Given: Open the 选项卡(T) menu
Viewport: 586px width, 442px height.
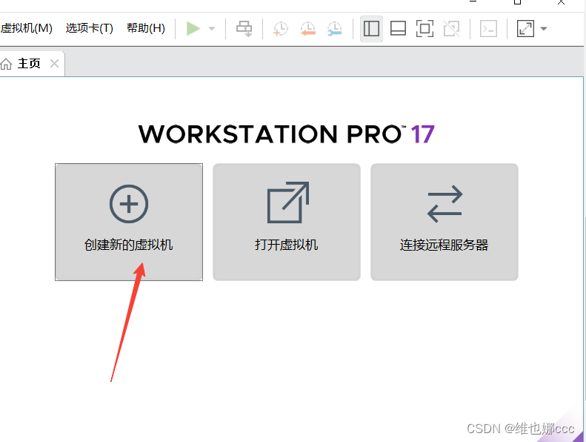Looking at the screenshot, I should 90,28.
